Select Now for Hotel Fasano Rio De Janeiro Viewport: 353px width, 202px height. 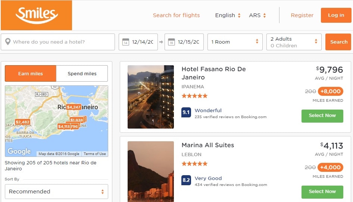point(322,116)
